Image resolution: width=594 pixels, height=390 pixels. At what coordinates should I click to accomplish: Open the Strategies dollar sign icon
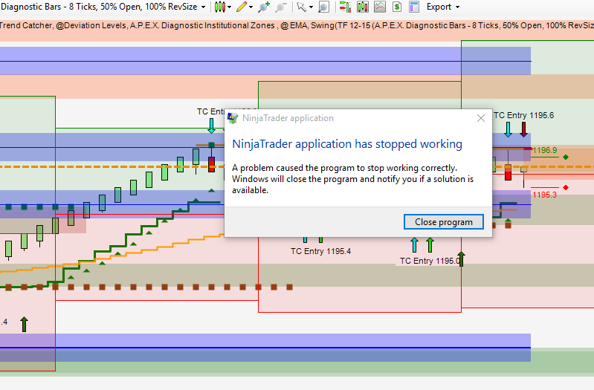(x=397, y=7)
